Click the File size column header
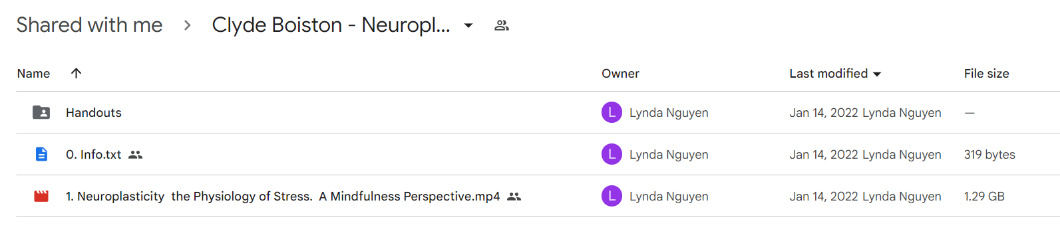This screenshot has width=1060, height=251. [986, 73]
